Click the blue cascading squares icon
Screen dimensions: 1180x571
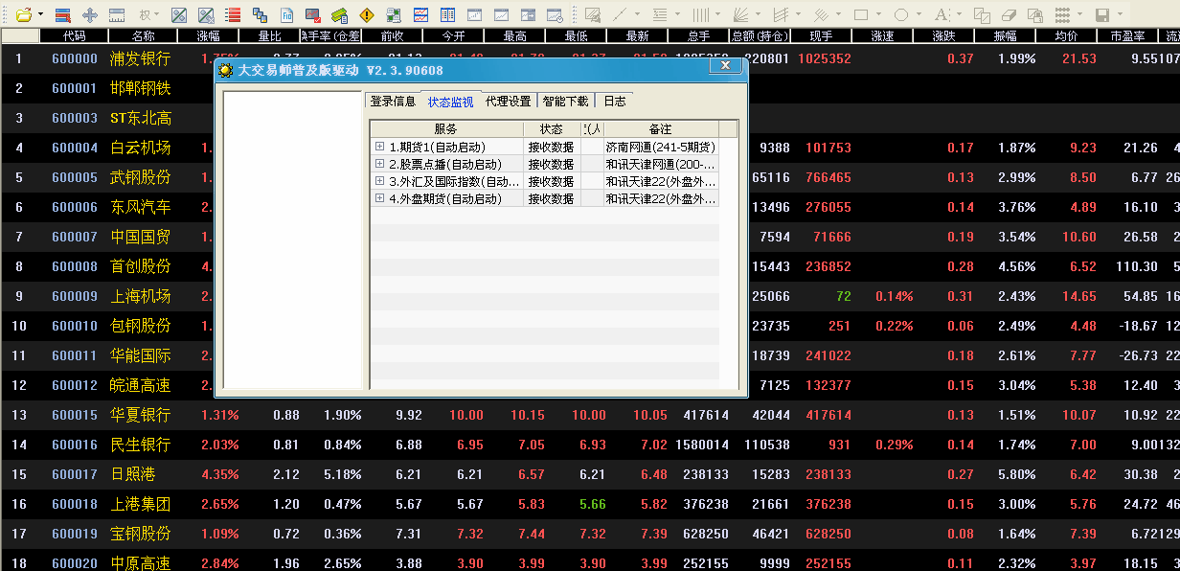pos(260,15)
